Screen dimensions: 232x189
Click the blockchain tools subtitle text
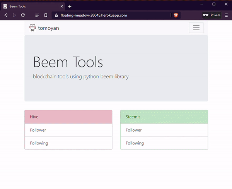point(81,77)
